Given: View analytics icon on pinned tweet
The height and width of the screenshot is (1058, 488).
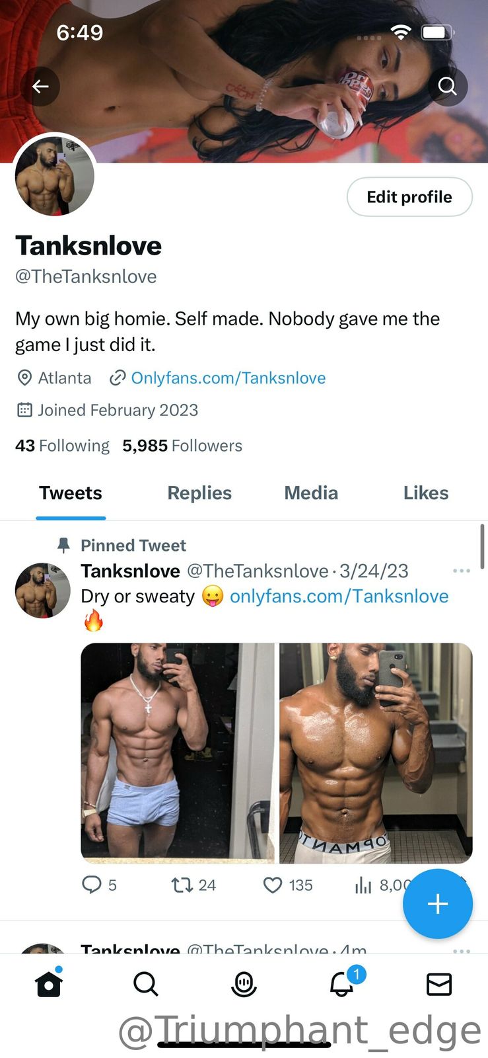Looking at the screenshot, I should tap(363, 885).
